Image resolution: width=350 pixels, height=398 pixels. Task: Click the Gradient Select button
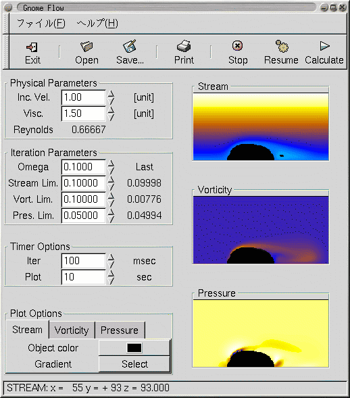coord(134,364)
